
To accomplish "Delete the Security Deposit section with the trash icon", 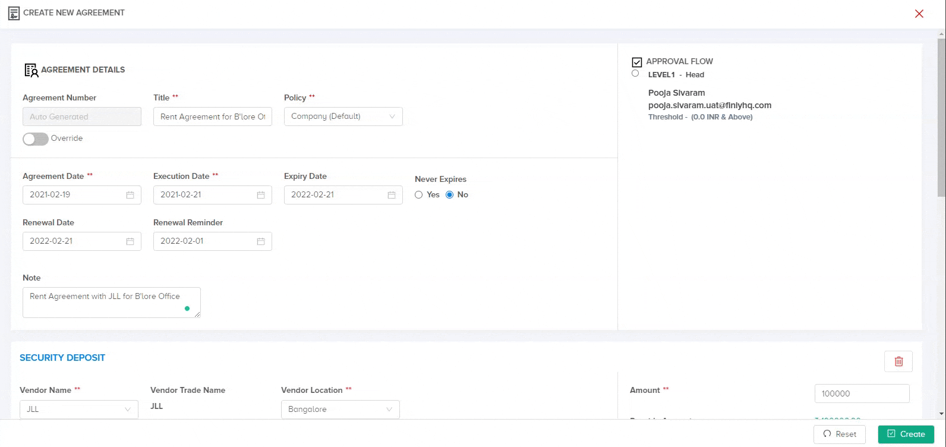I will (x=898, y=361).
